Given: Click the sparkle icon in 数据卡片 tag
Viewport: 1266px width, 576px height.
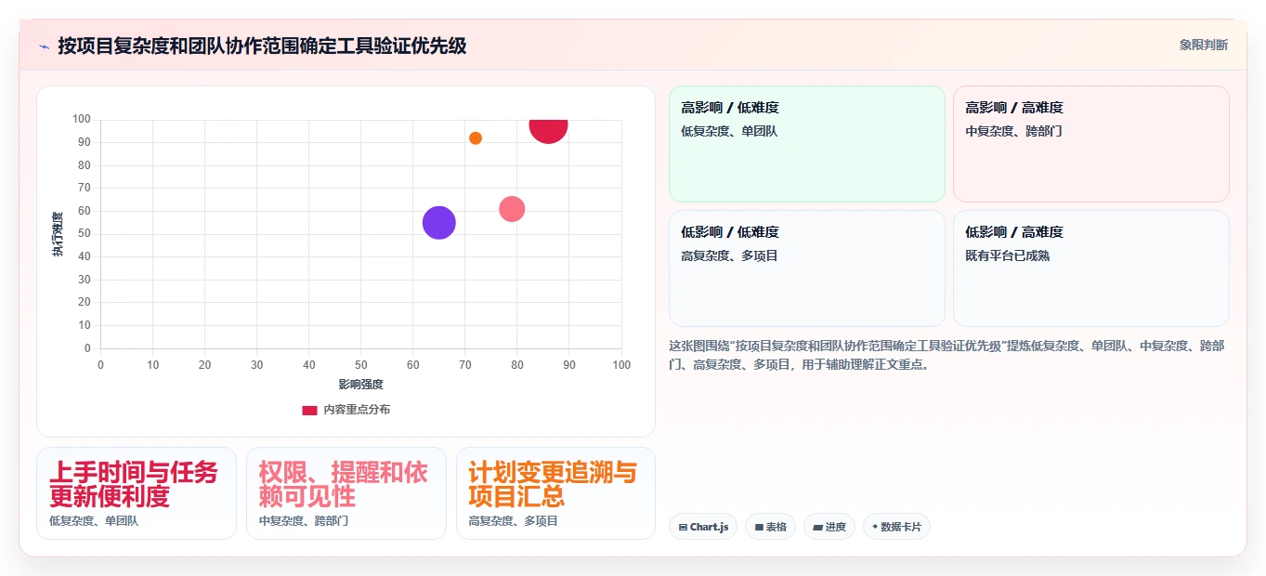Looking at the screenshot, I should point(875,527).
